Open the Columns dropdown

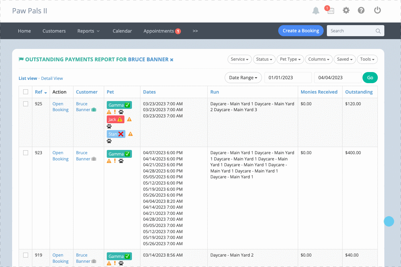[319, 59]
